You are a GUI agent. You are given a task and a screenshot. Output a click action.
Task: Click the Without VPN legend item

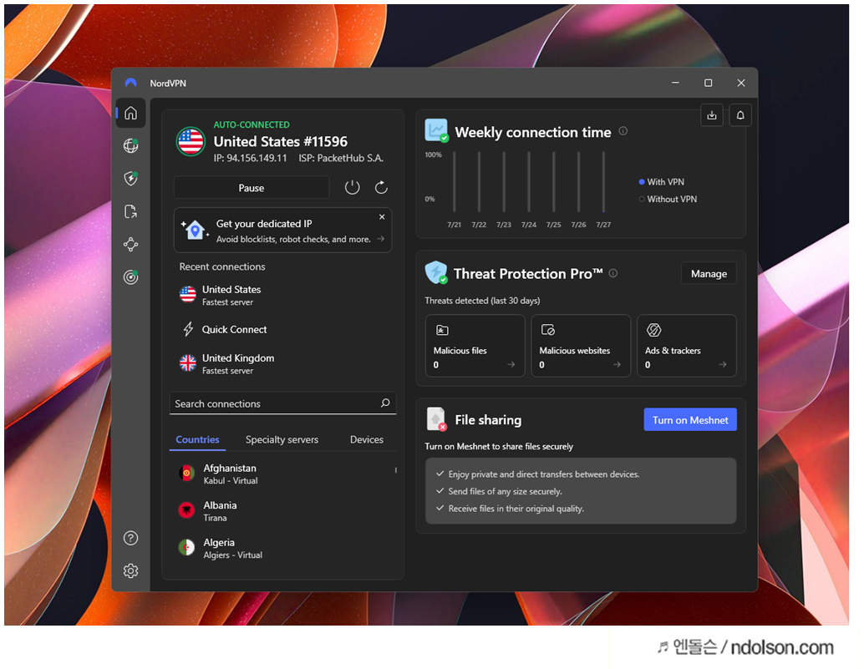668,199
